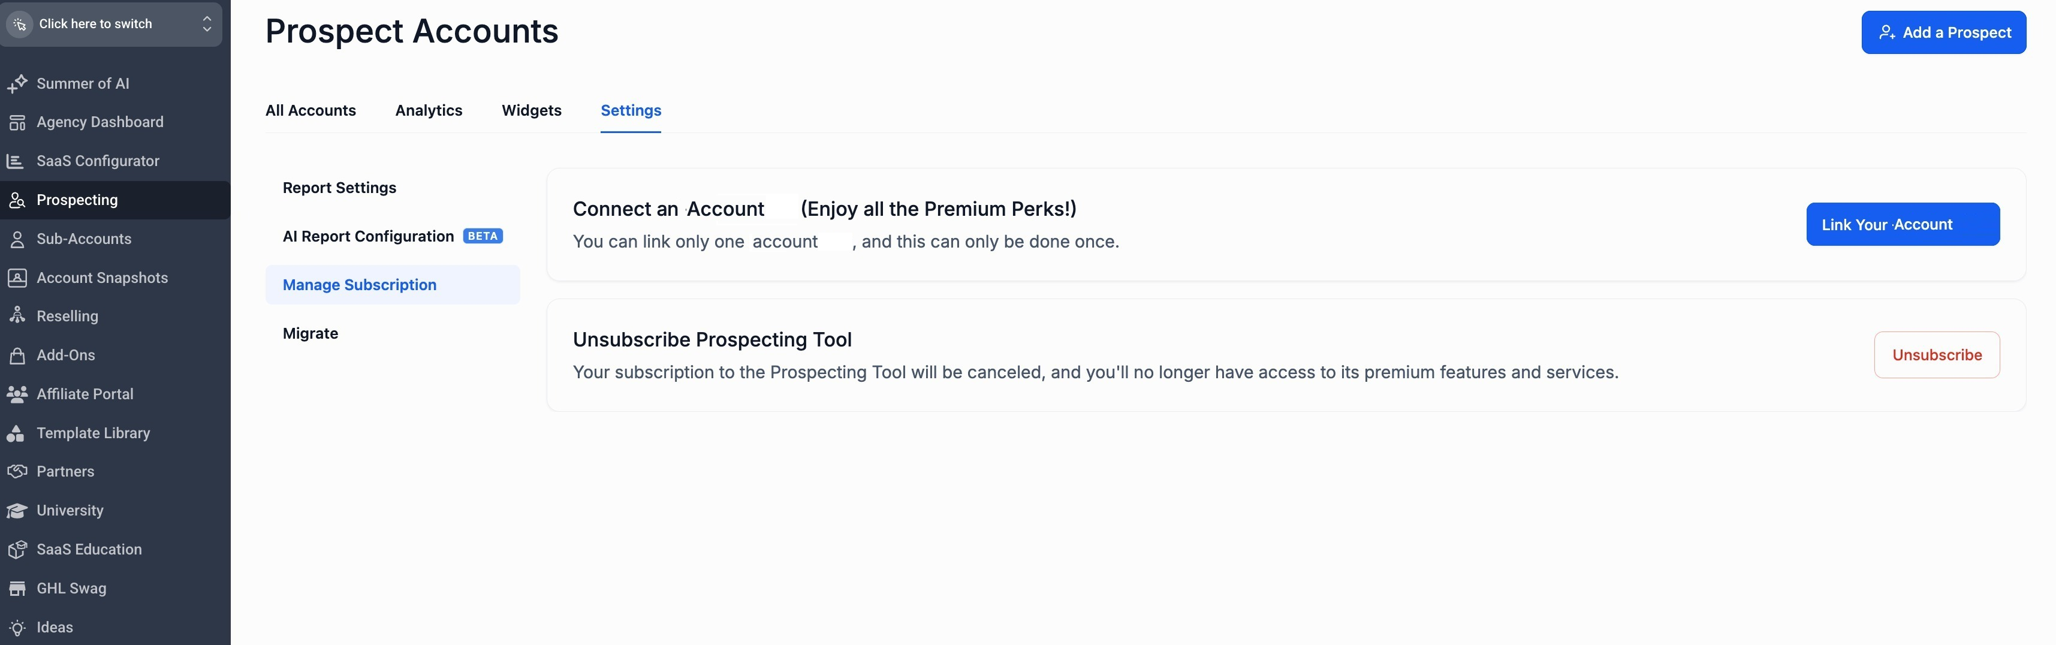The image size is (2056, 645).
Task: Click the Ideas lightbulb icon
Action: click(17, 628)
